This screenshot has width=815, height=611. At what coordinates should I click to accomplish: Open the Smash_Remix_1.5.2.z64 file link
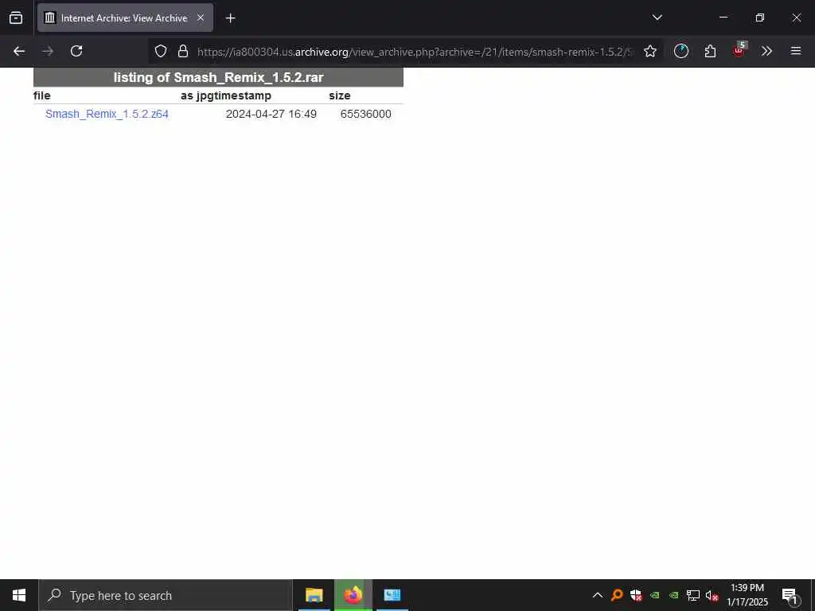[x=107, y=114]
